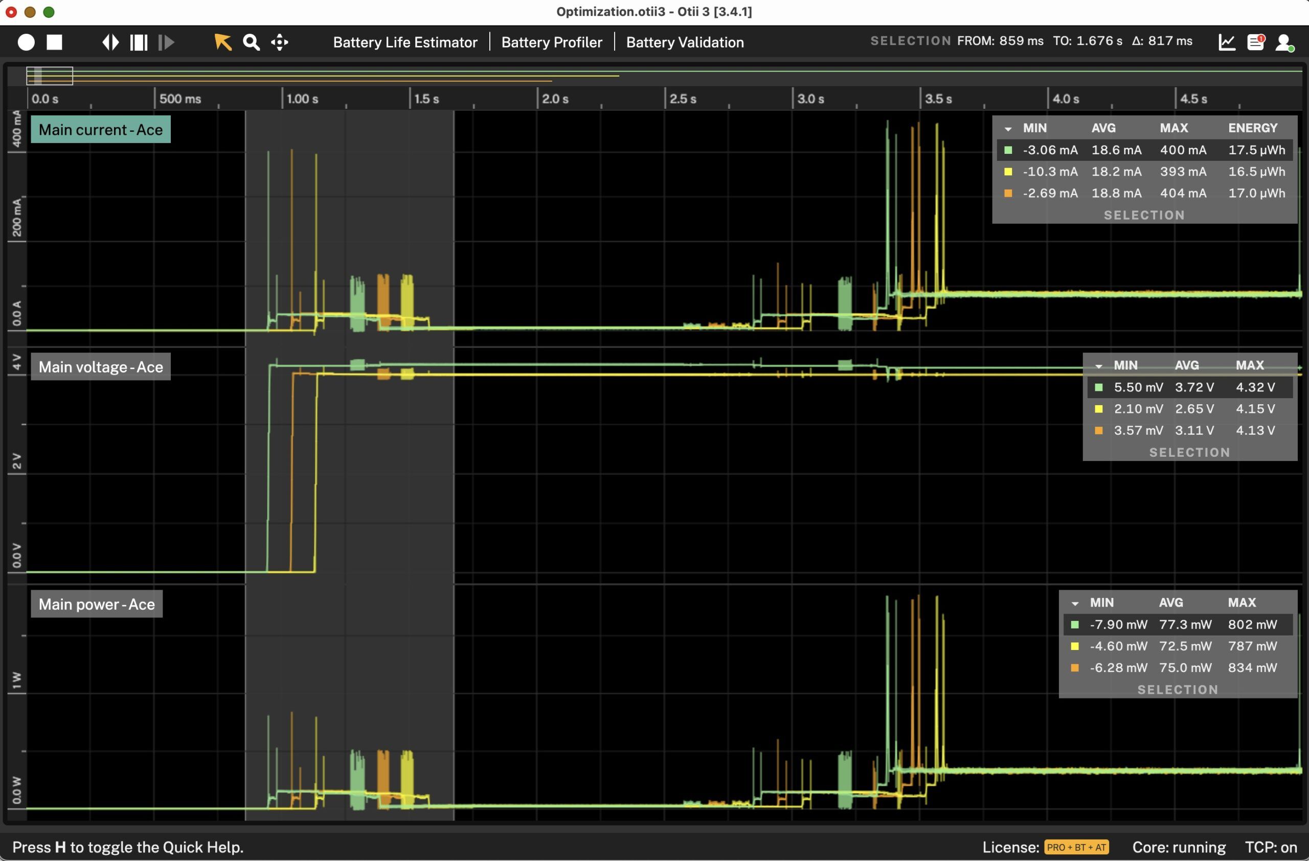The height and width of the screenshot is (861, 1309).
Task: Switch to Battery Life Estimator tab
Action: point(404,42)
